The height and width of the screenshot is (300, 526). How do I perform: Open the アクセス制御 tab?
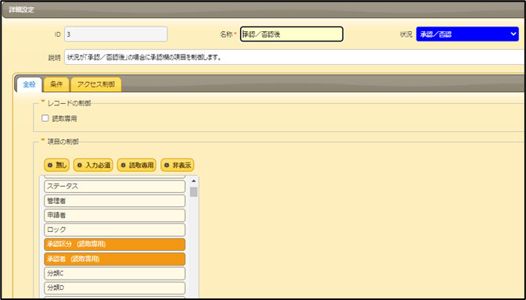coord(96,84)
